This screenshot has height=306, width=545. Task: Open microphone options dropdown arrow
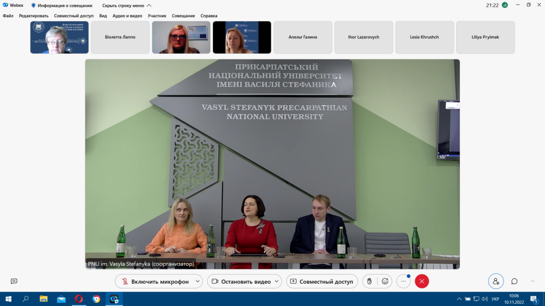198,282
